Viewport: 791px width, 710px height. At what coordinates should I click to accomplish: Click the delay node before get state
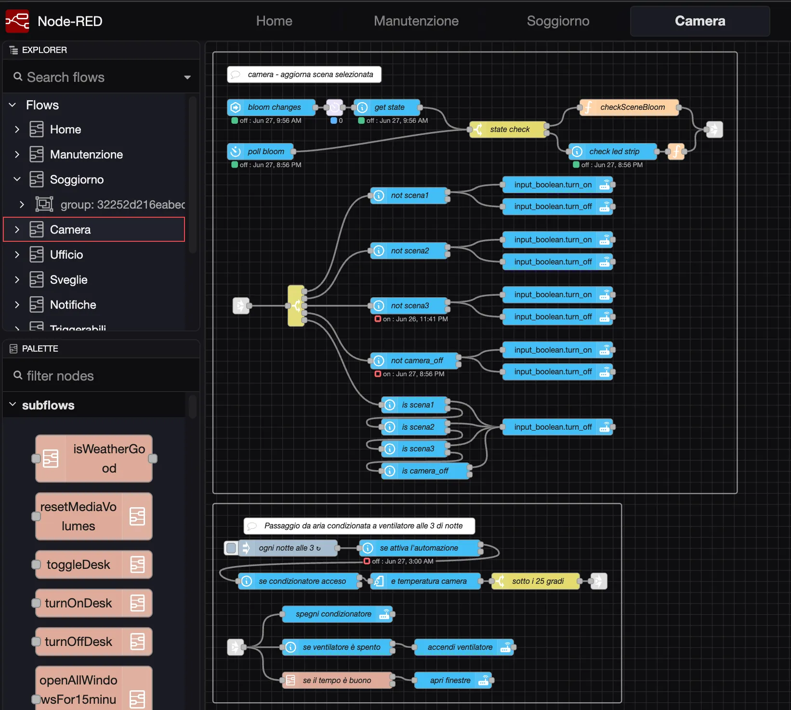coord(335,107)
